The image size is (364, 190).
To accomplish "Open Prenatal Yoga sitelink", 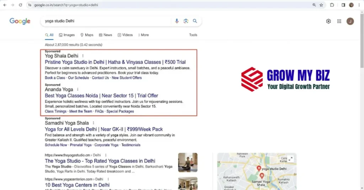I will 81,145.
